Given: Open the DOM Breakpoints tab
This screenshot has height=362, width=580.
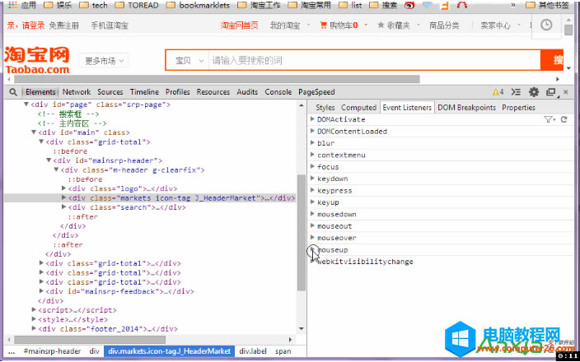Looking at the screenshot, I should tap(466, 107).
